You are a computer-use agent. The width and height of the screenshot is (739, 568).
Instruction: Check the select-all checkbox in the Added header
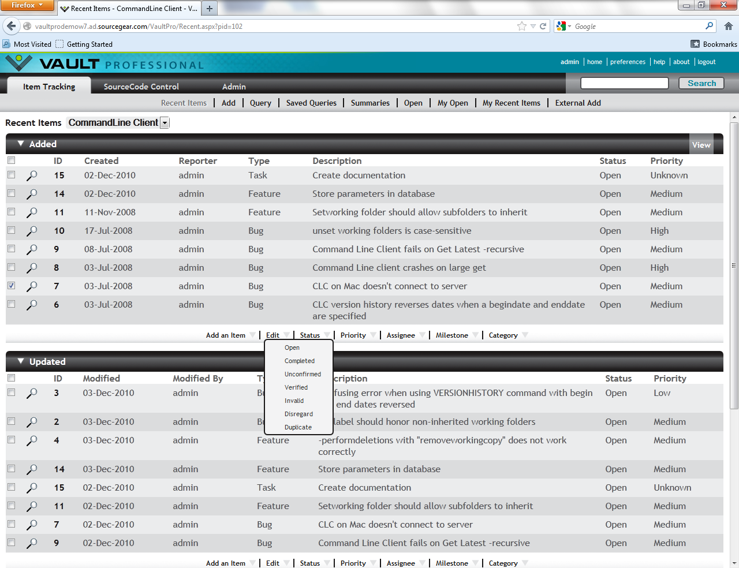tap(12, 160)
